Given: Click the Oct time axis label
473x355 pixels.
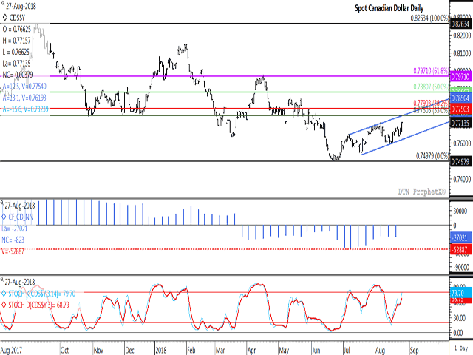Looking at the screenshot, I should click(x=64, y=350).
